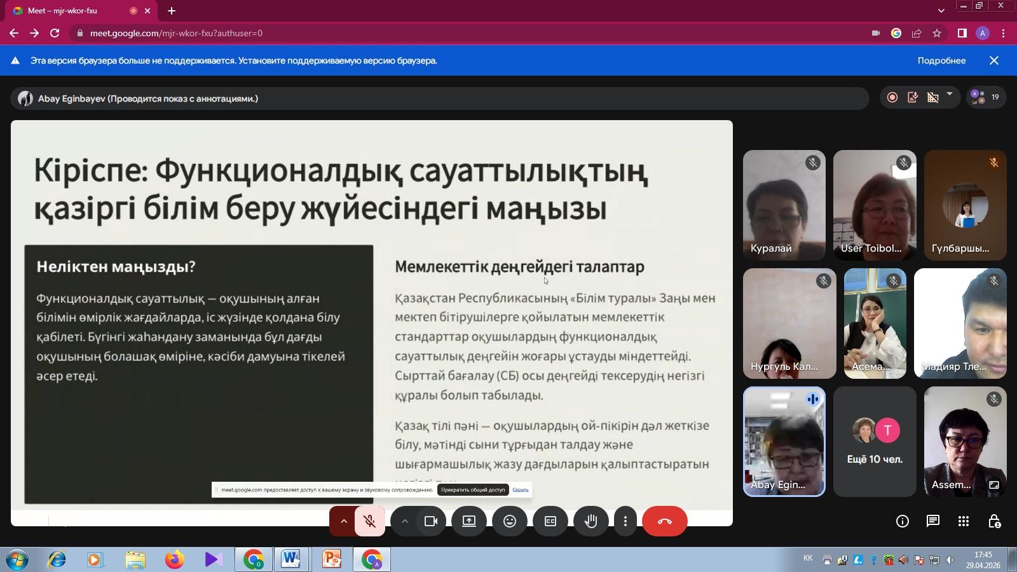
Task: Click Прекратить общий доступ button
Action: pyautogui.click(x=473, y=489)
